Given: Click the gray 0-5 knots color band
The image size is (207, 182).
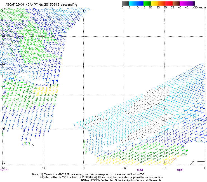Looking at the screenshot, I should pyautogui.click(x=125, y=3).
